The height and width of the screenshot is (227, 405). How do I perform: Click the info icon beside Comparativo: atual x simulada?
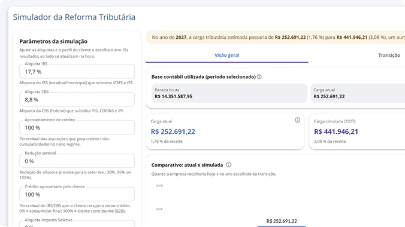229,165
